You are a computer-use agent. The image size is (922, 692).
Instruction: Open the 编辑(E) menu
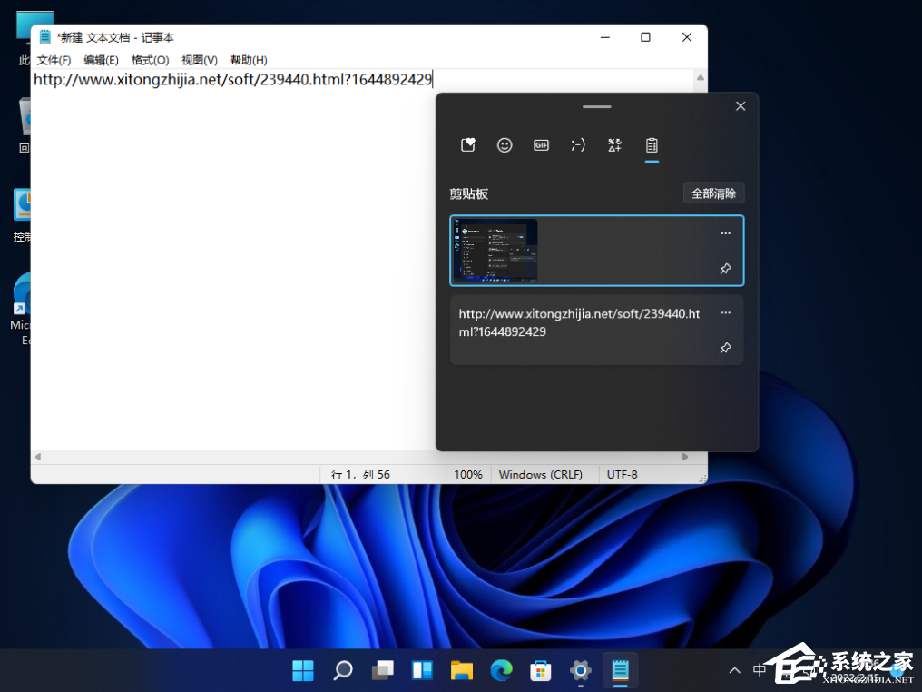point(101,60)
